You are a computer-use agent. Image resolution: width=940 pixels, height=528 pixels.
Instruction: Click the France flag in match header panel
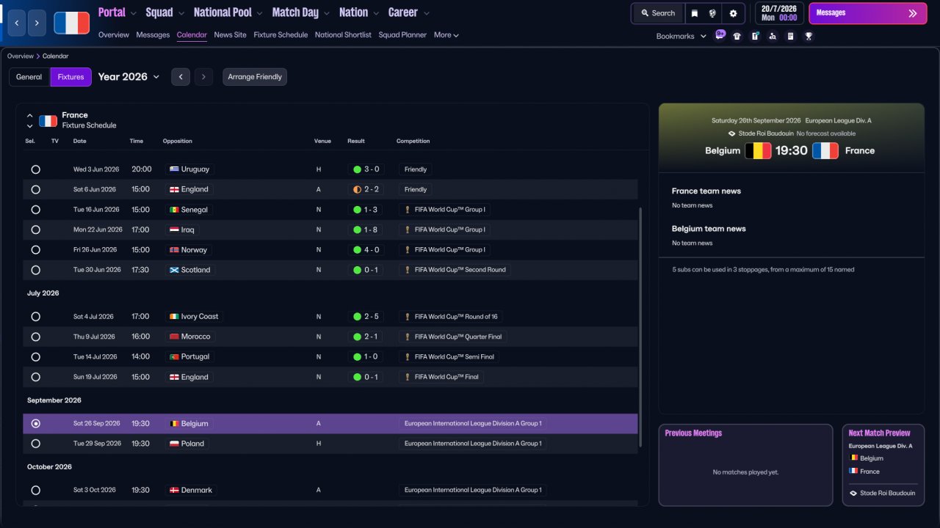[825, 150]
